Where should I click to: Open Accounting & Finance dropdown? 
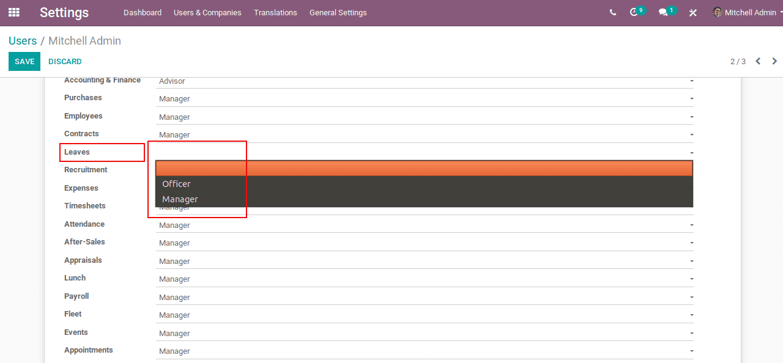pyautogui.click(x=425, y=81)
